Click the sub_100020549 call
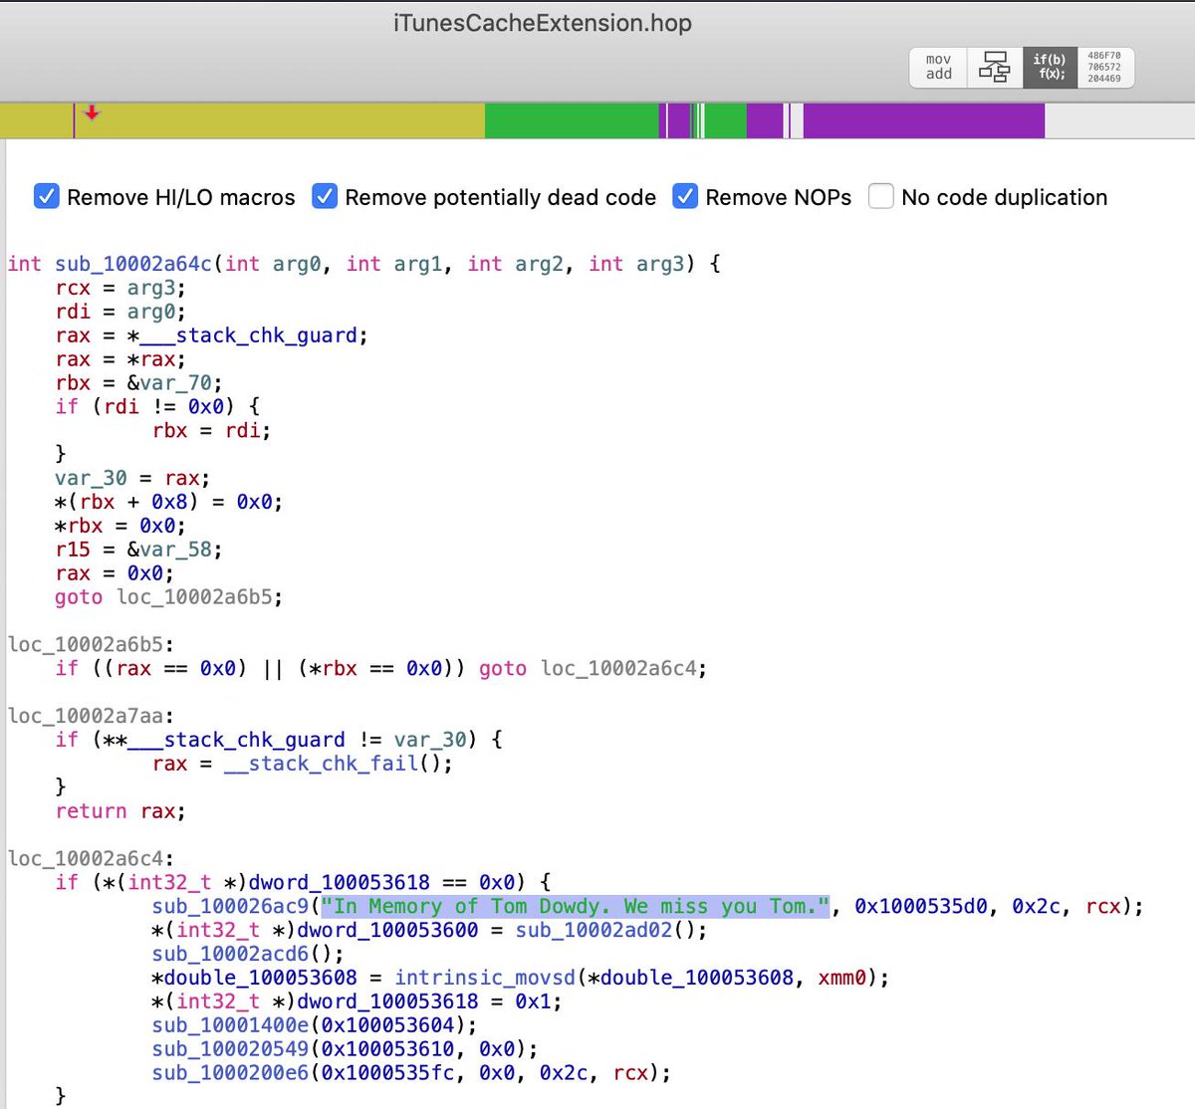 230,1049
